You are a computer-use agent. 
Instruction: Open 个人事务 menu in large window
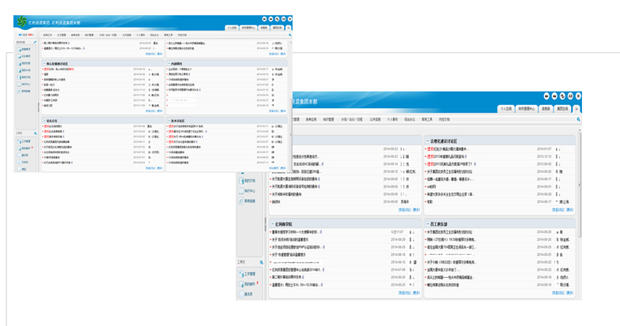(x=392, y=119)
